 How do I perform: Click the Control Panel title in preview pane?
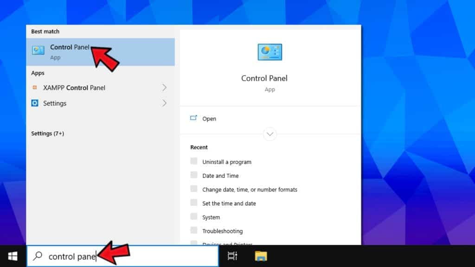[x=264, y=78]
